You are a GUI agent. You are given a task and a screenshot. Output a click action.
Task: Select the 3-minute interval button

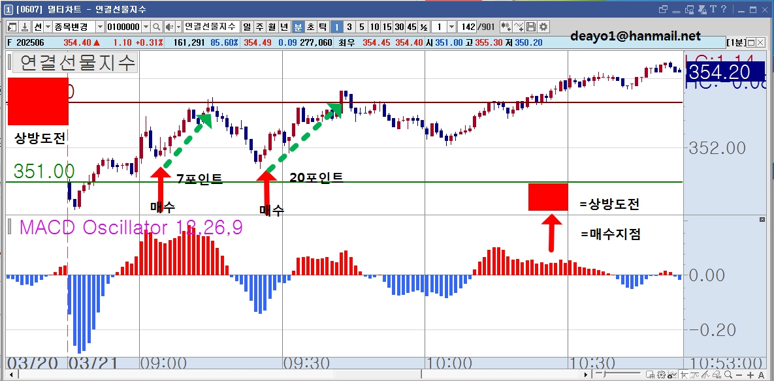(x=349, y=27)
